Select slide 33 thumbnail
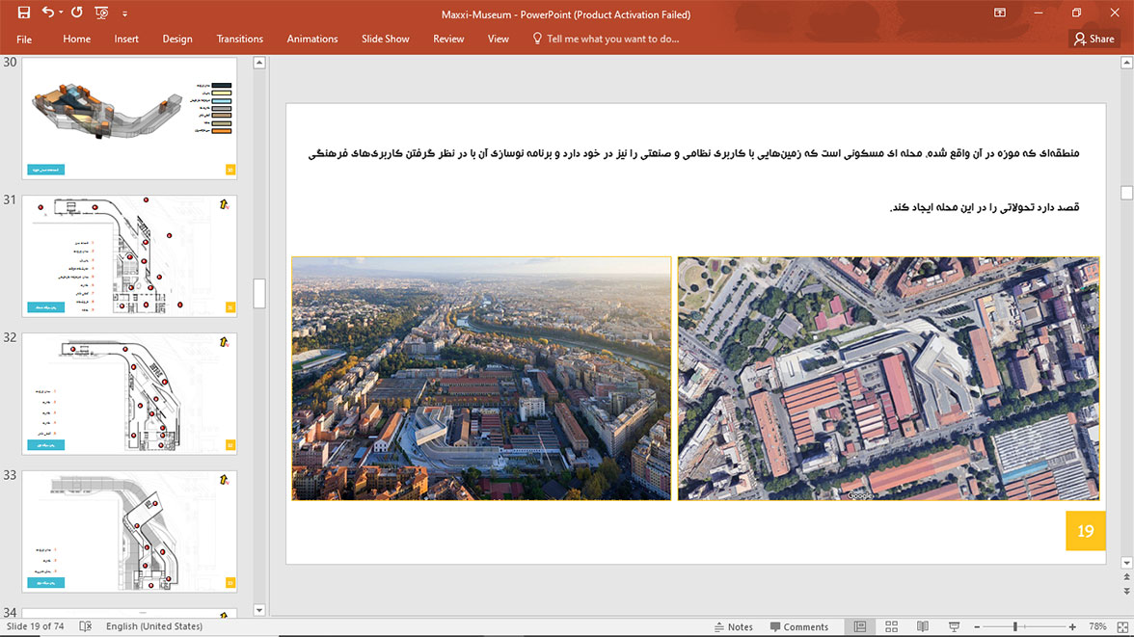 (x=129, y=531)
